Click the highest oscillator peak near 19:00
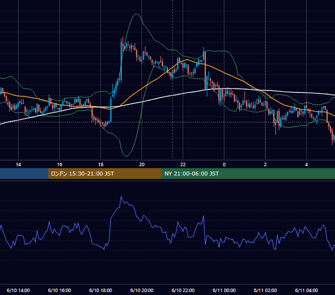This screenshot has height=295, width=335. click(121, 196)
